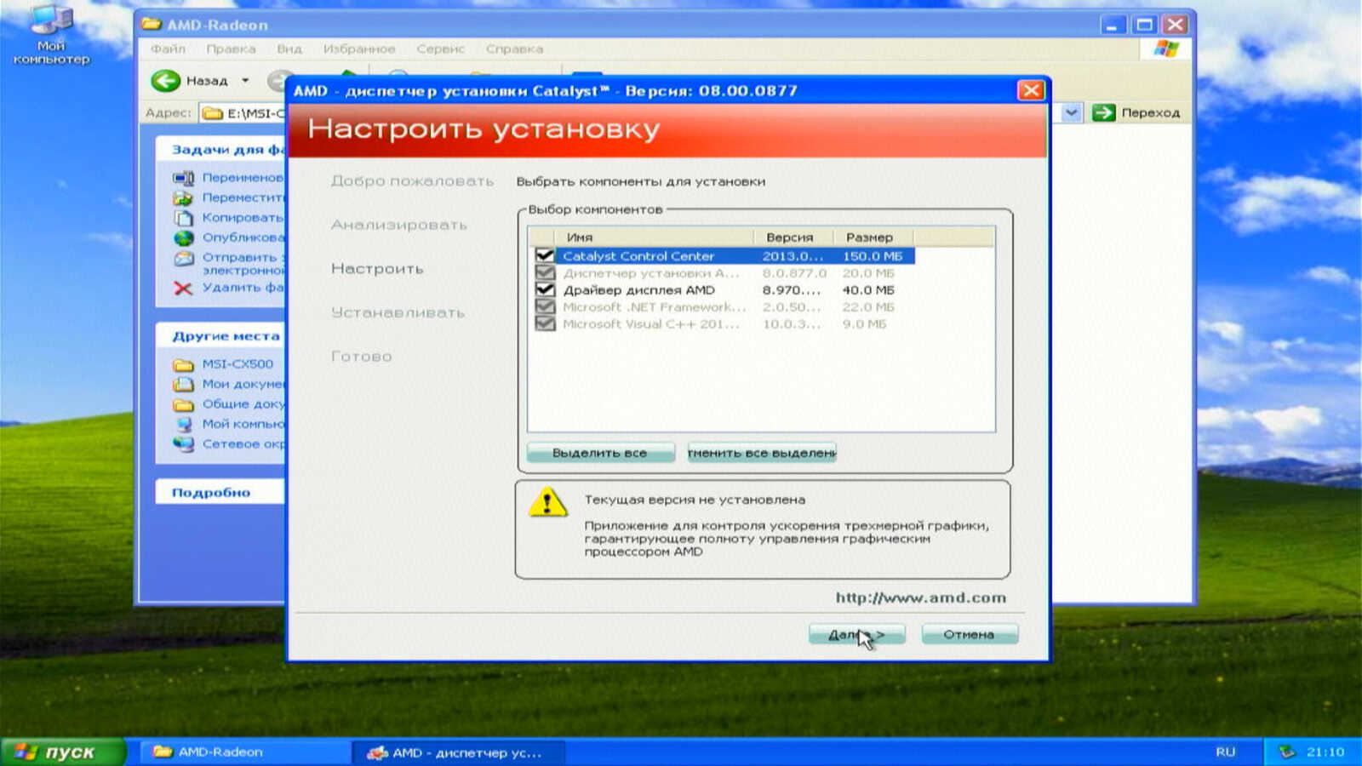Open My Computer icon in Other places
The image size is (1362, 766).
(x=183, y=424)
